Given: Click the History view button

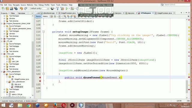Looking at the screenshot, I should tap(45, 16).
